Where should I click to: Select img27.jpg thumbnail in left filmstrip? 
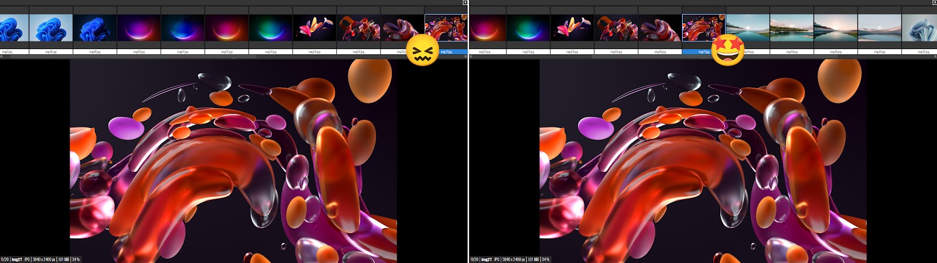pyautogui.click(x=446, y=27)
